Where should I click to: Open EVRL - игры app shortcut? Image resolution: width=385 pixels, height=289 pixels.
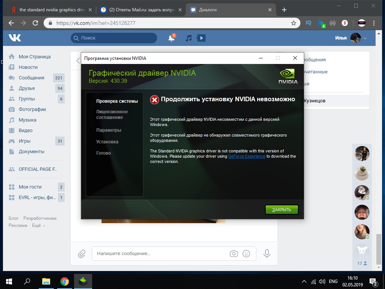click(37, 197)
